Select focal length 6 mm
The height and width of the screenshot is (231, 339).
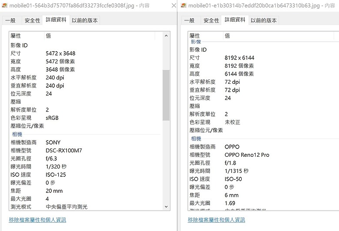[x=232, y=195]
